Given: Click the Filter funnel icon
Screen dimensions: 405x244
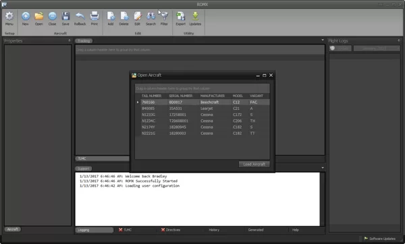Looking at the screenshot, I should point(164,16).
